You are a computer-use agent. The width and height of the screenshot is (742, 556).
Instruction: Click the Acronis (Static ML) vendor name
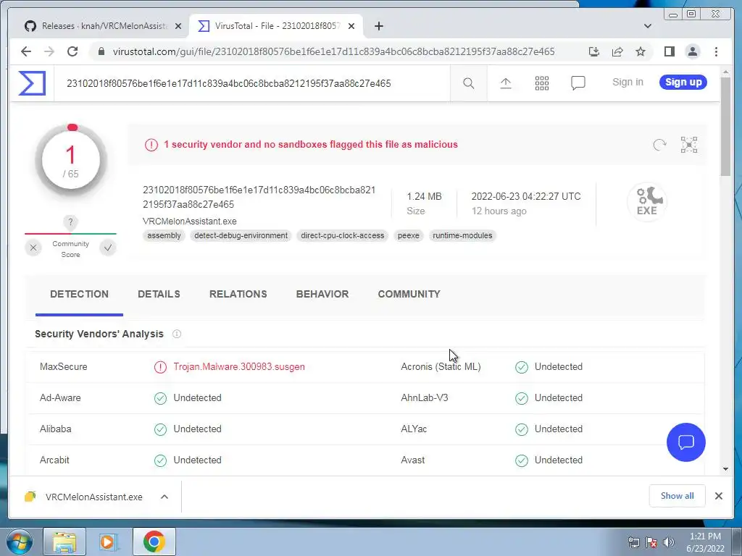click(x=441, y=367)
